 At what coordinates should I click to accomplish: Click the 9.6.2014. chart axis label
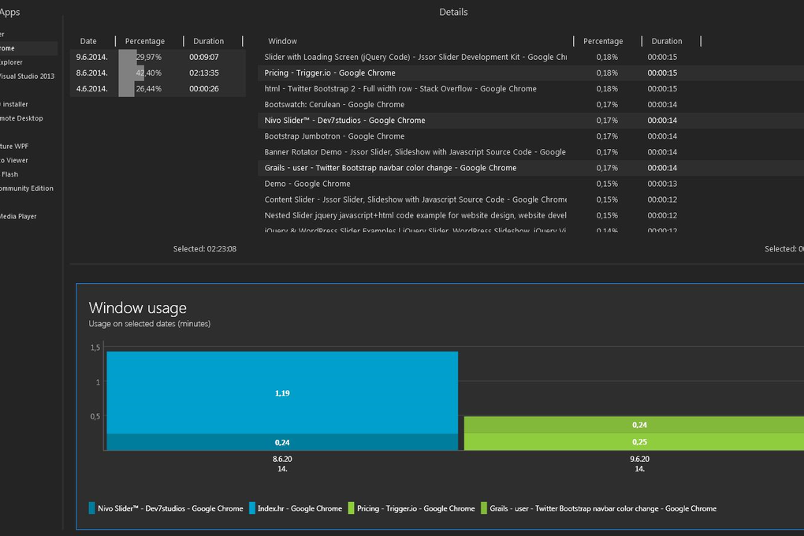[x=639, y=463]
